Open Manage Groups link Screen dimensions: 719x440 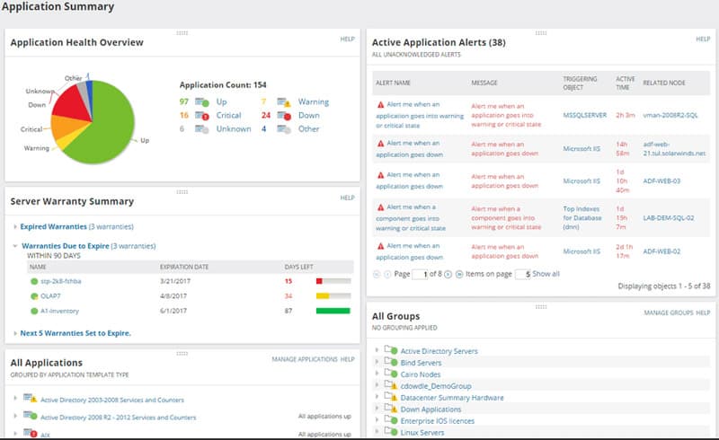point(668,312)
